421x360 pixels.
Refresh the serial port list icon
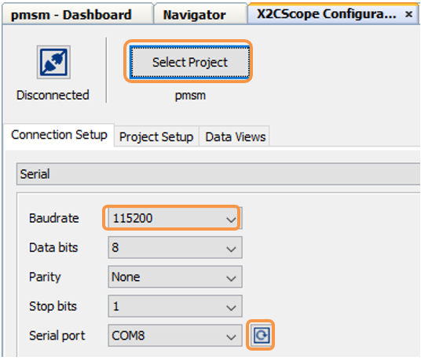point(261,335)
